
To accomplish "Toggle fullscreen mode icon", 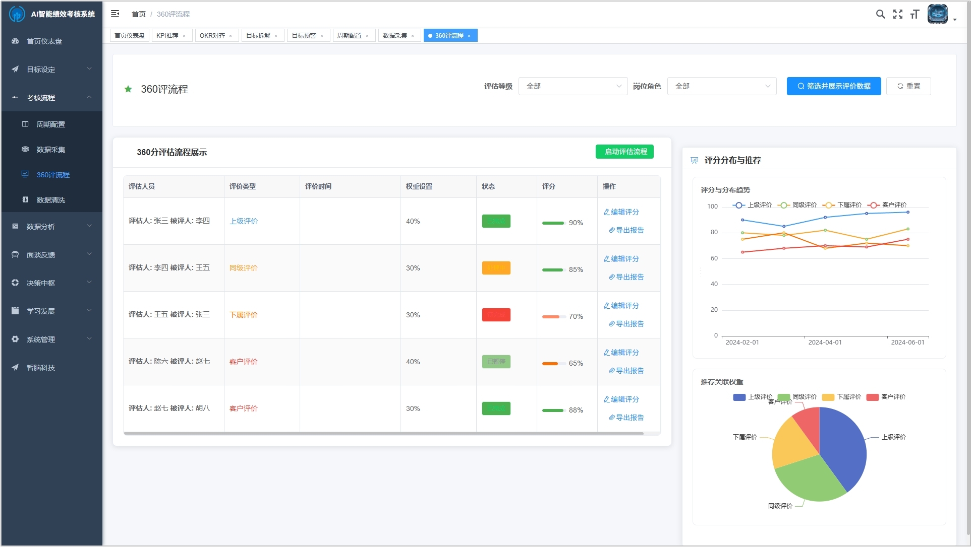I will tap(897, 14).
